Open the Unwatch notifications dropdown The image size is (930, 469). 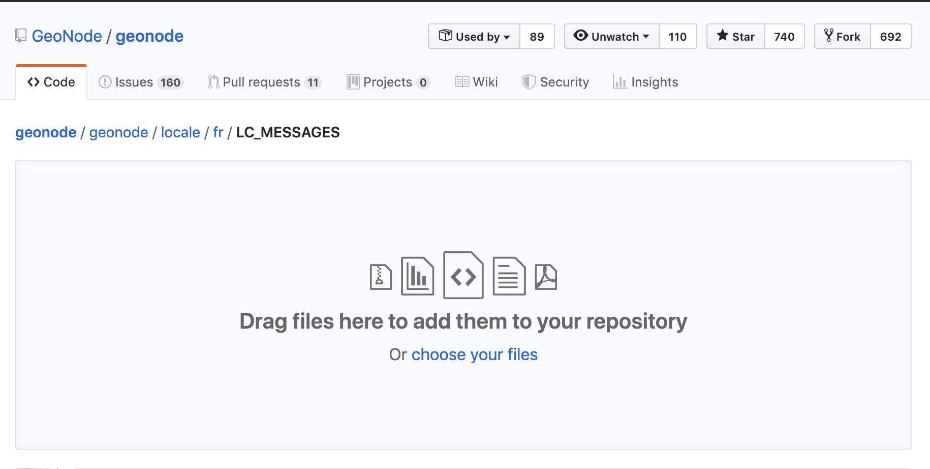(x=612, y=37)
